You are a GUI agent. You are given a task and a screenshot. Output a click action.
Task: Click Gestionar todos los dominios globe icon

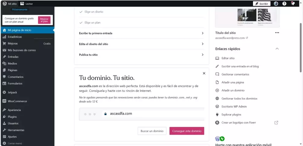(217, 98)
